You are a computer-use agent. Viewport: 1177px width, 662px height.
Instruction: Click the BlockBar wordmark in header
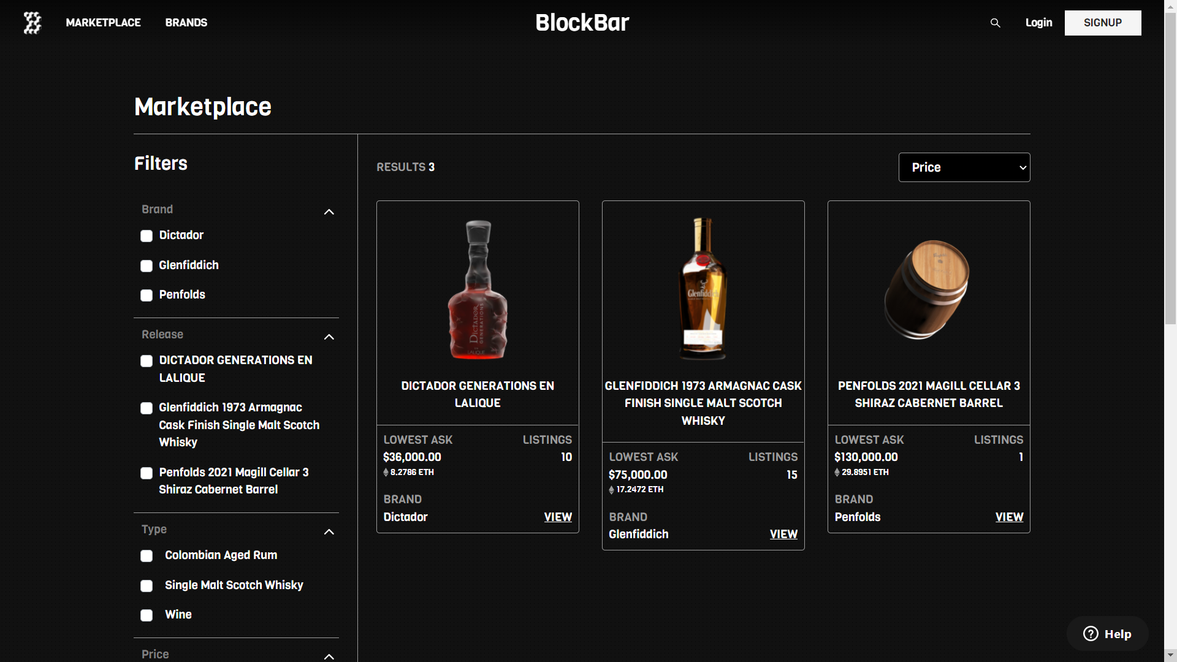582,23
